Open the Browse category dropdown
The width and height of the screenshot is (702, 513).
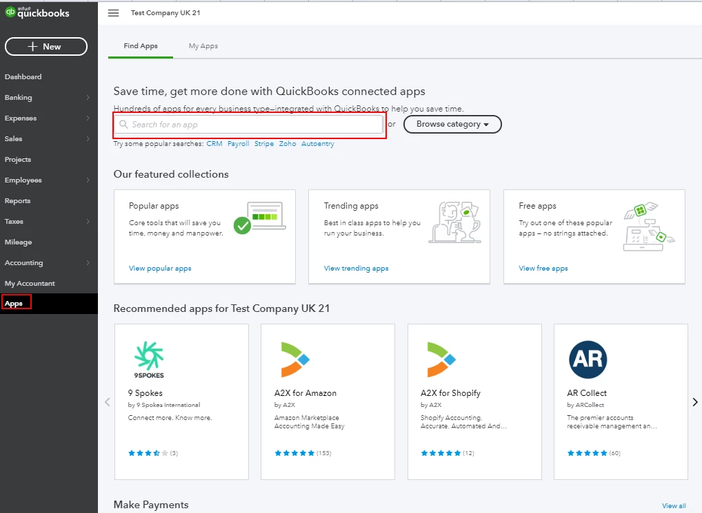pyautogui.click(x=452, y=124)
